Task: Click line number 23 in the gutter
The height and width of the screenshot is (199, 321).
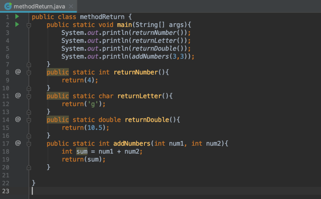Action: coord(6,191)
